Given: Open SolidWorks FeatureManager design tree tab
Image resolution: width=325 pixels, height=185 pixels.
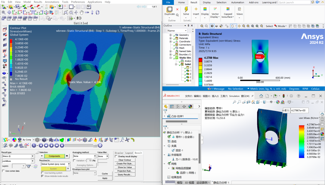Looking at the screenshot, I should 166,106.
